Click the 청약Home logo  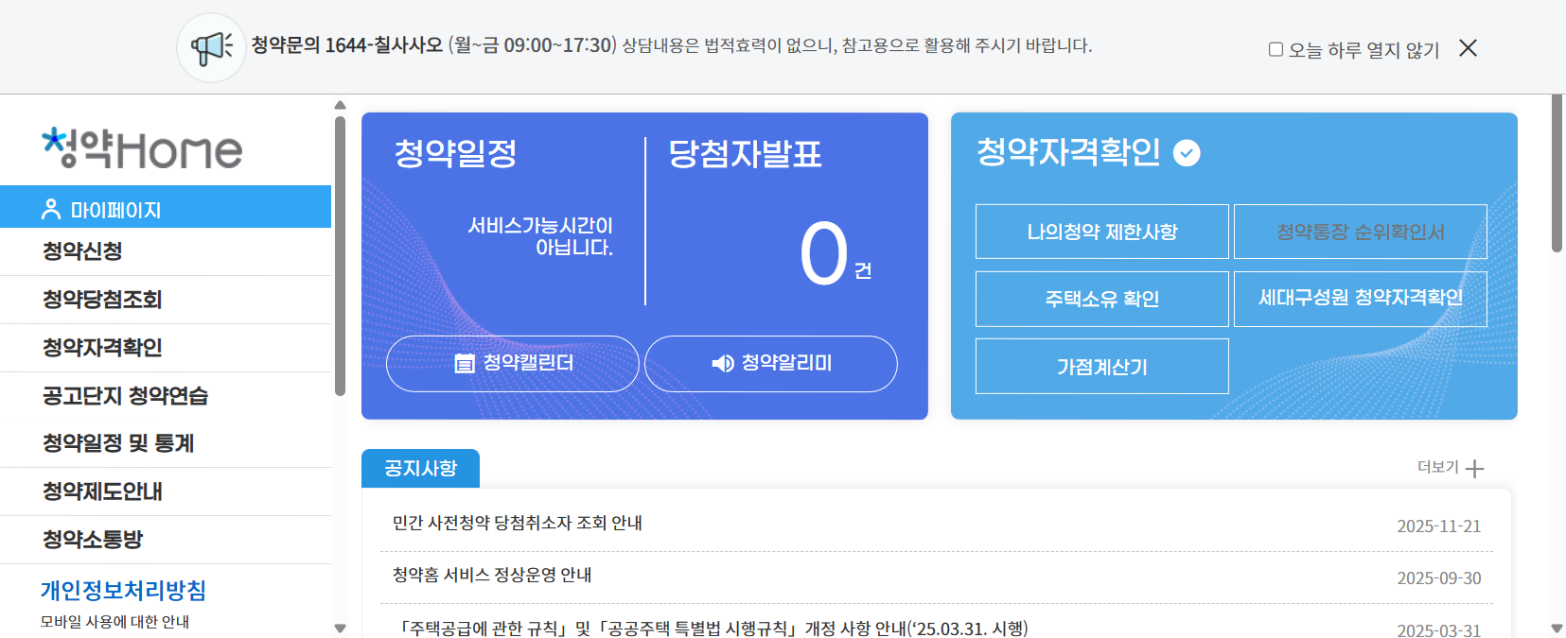click(142, 148)
